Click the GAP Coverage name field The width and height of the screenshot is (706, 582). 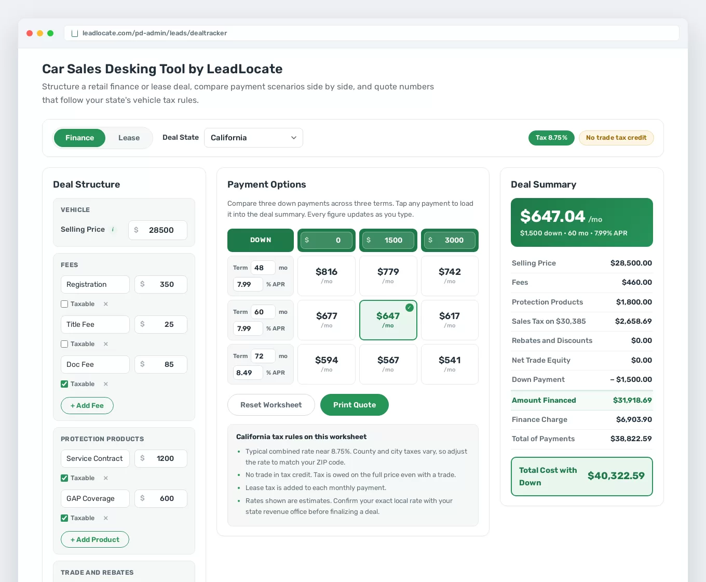click(95, 498)
